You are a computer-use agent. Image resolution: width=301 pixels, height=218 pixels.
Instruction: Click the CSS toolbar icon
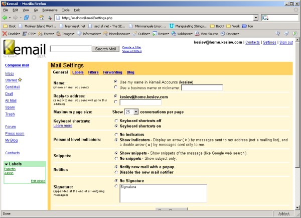[25, 34]
